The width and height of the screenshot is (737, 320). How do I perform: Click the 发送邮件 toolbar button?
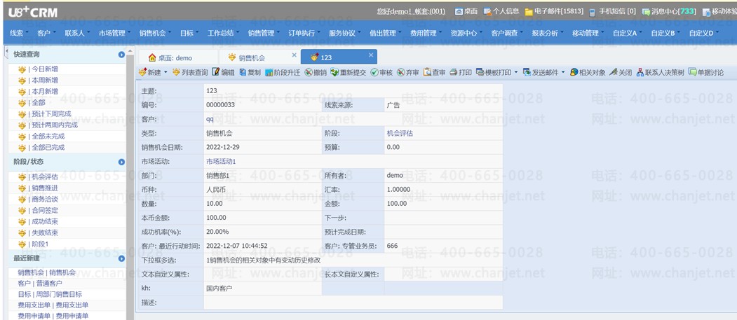pyautogui.click(x=541, y=73)
